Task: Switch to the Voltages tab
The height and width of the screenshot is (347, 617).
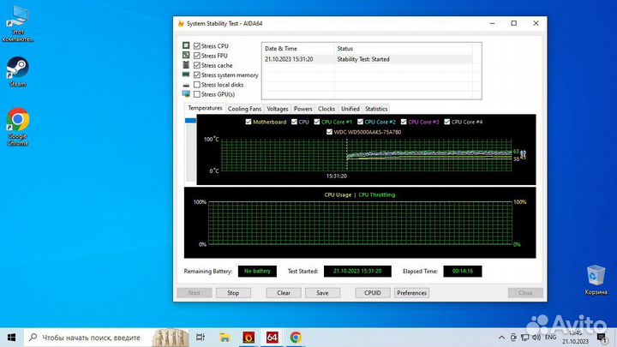Action: [278, 109]
